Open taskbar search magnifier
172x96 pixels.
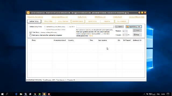tap(7, 94)
